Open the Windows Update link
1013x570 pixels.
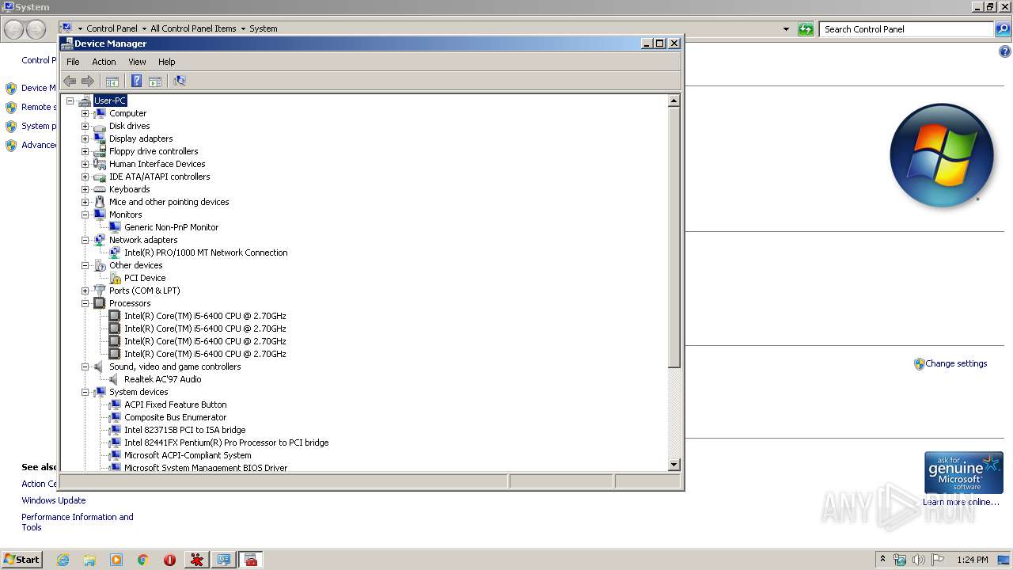pyautogui.click(x=54, y=500)
